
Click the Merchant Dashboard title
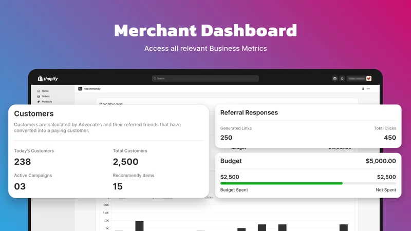(206, 30)
